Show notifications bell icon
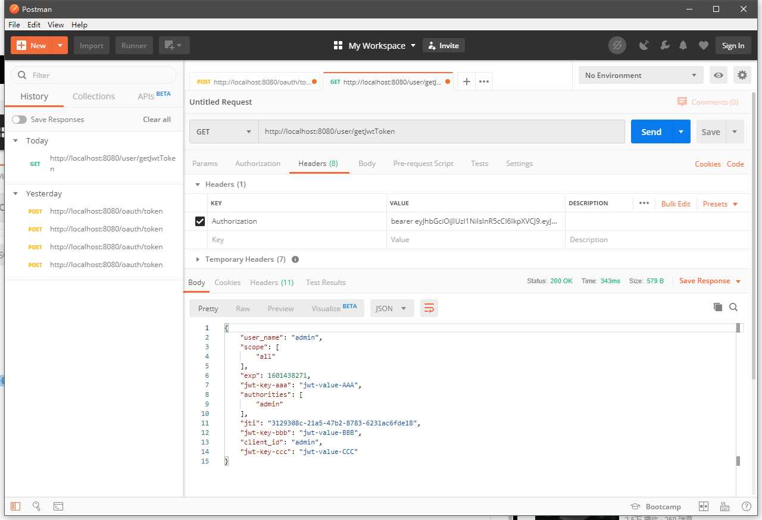 click(x=683, y=45)
